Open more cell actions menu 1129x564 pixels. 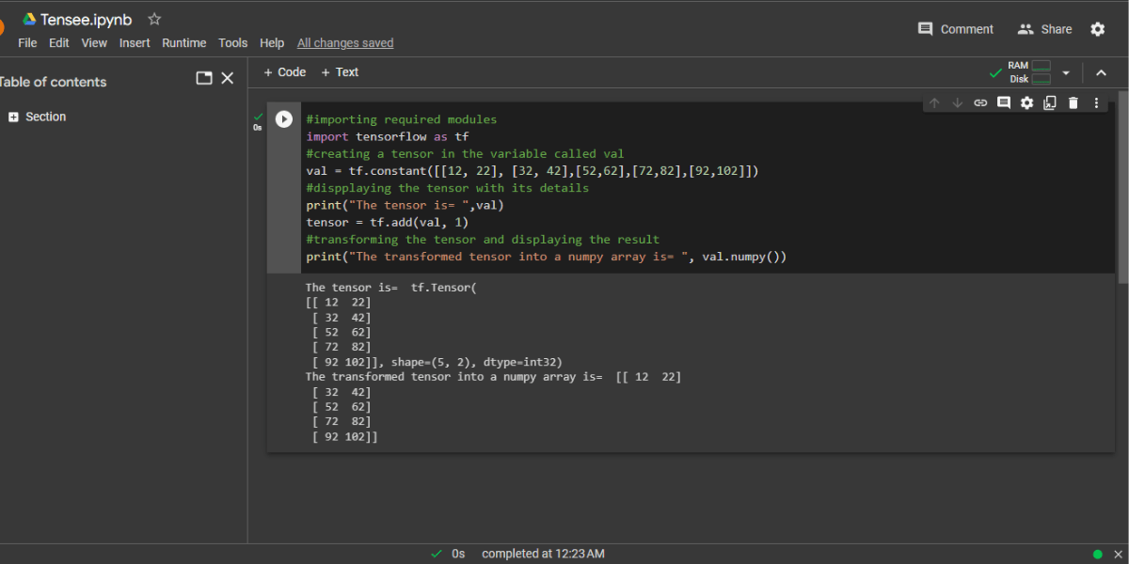coord(1096,102)
